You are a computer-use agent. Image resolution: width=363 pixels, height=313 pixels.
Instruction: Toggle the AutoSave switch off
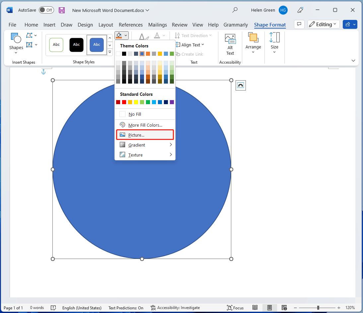[46, 10]
